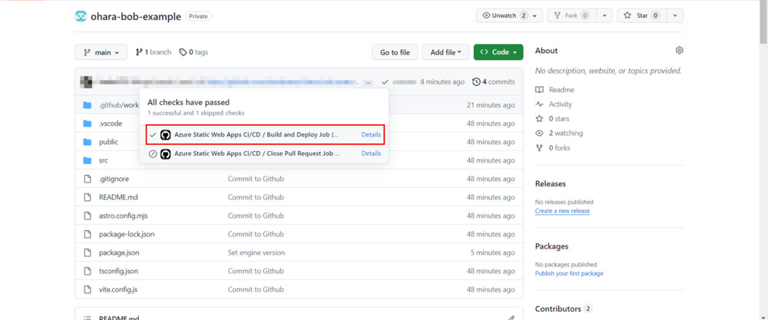Click the folder icon beside public
Screen dimensions: 768x320
pyautogui.click(x=88, y=142)
